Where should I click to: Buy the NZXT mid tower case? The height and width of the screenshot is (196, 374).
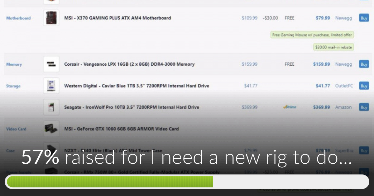(364, 151)
